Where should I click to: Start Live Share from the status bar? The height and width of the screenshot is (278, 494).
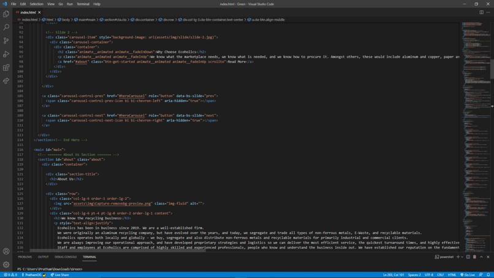[x=60, y=275]
